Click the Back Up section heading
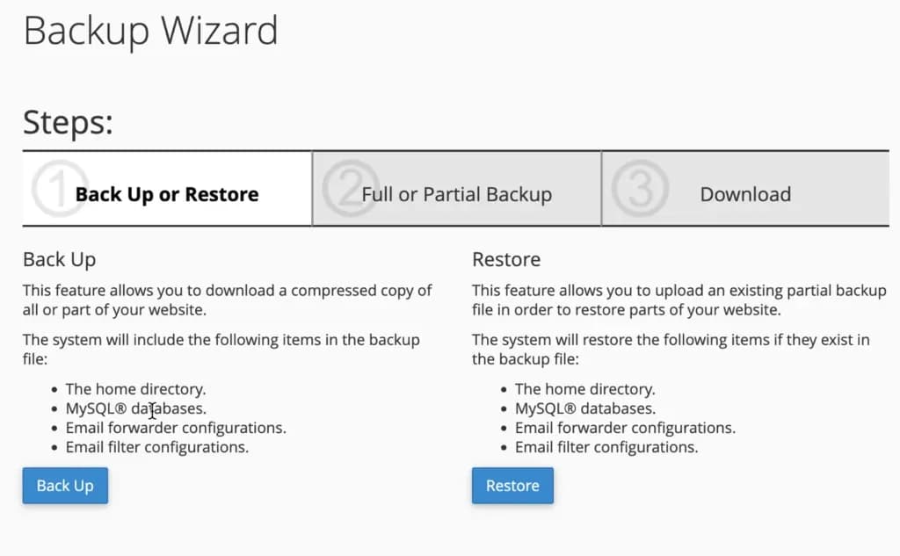The width and height of the screenshot is (900, 556). [x=59, y=259]
